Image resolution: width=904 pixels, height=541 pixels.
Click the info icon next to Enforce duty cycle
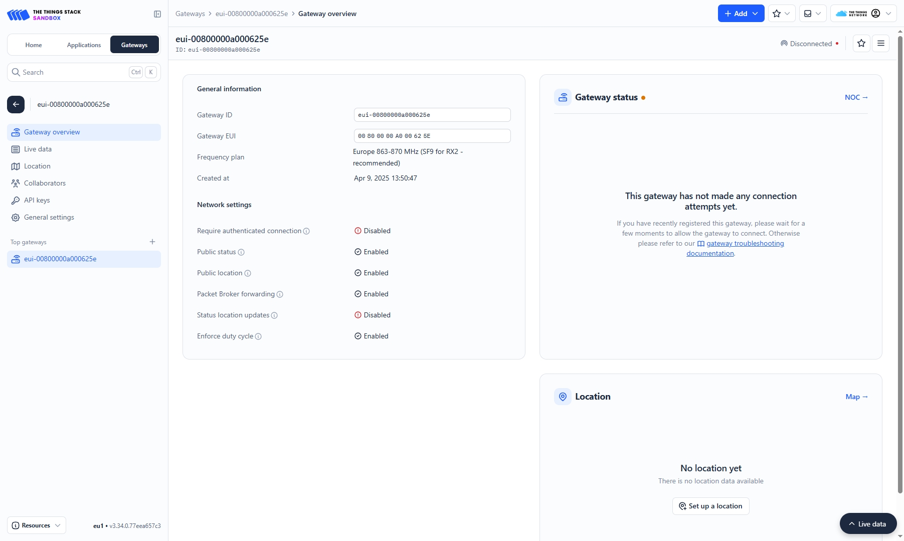(x=258, y=336)
